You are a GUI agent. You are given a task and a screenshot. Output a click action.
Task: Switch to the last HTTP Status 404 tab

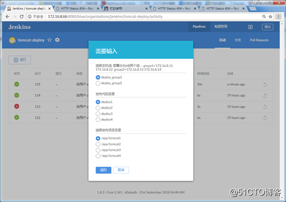point(223,9)
